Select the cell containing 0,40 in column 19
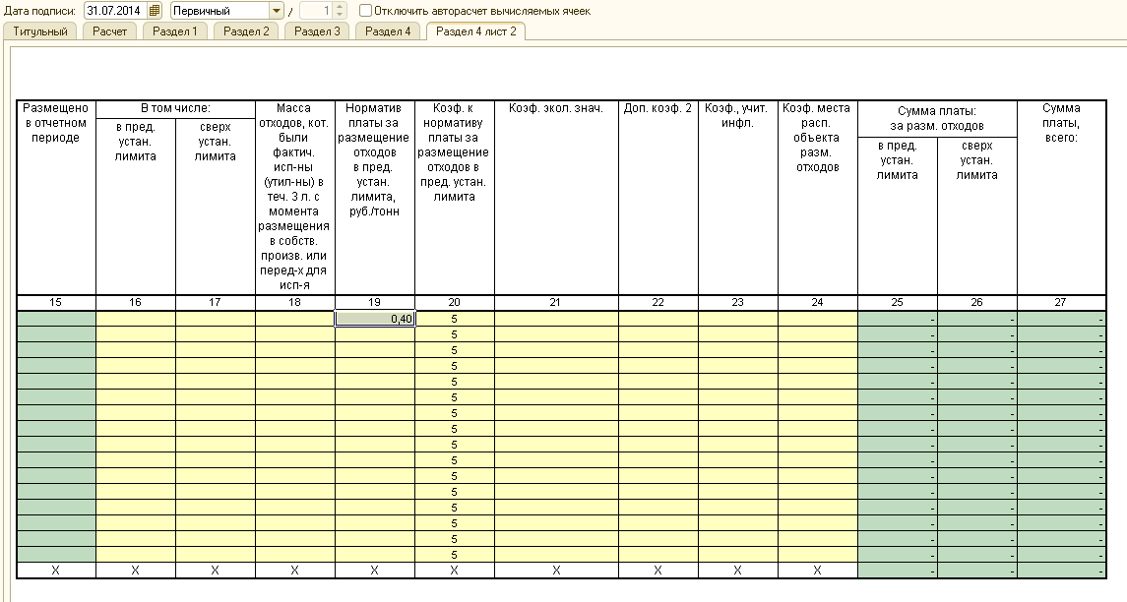Image resolution: width=1127 pixels, height=602 pixels. [375, 319]
